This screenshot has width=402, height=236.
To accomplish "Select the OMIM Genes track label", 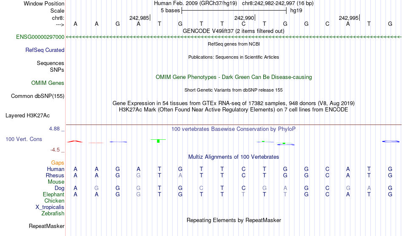I will coord(48,83).
